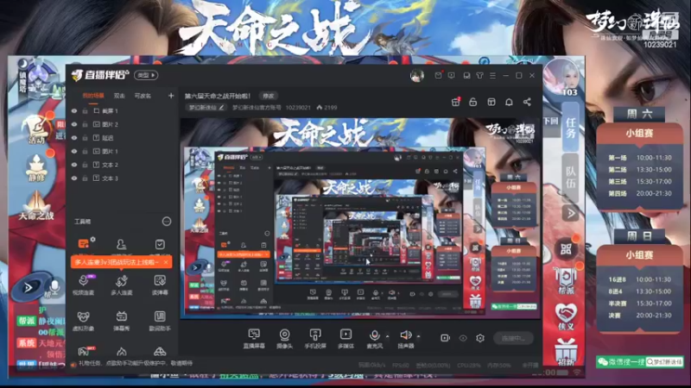Screen dimensions: 691x388
Task: Click the 修改 title edit button
Action: click(269, 96)
